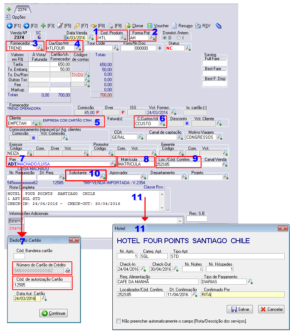Open the Pax name lookup icon
The height and width of the screenshot is (334, 294).
pyautogui.click(x=113, y=163)
